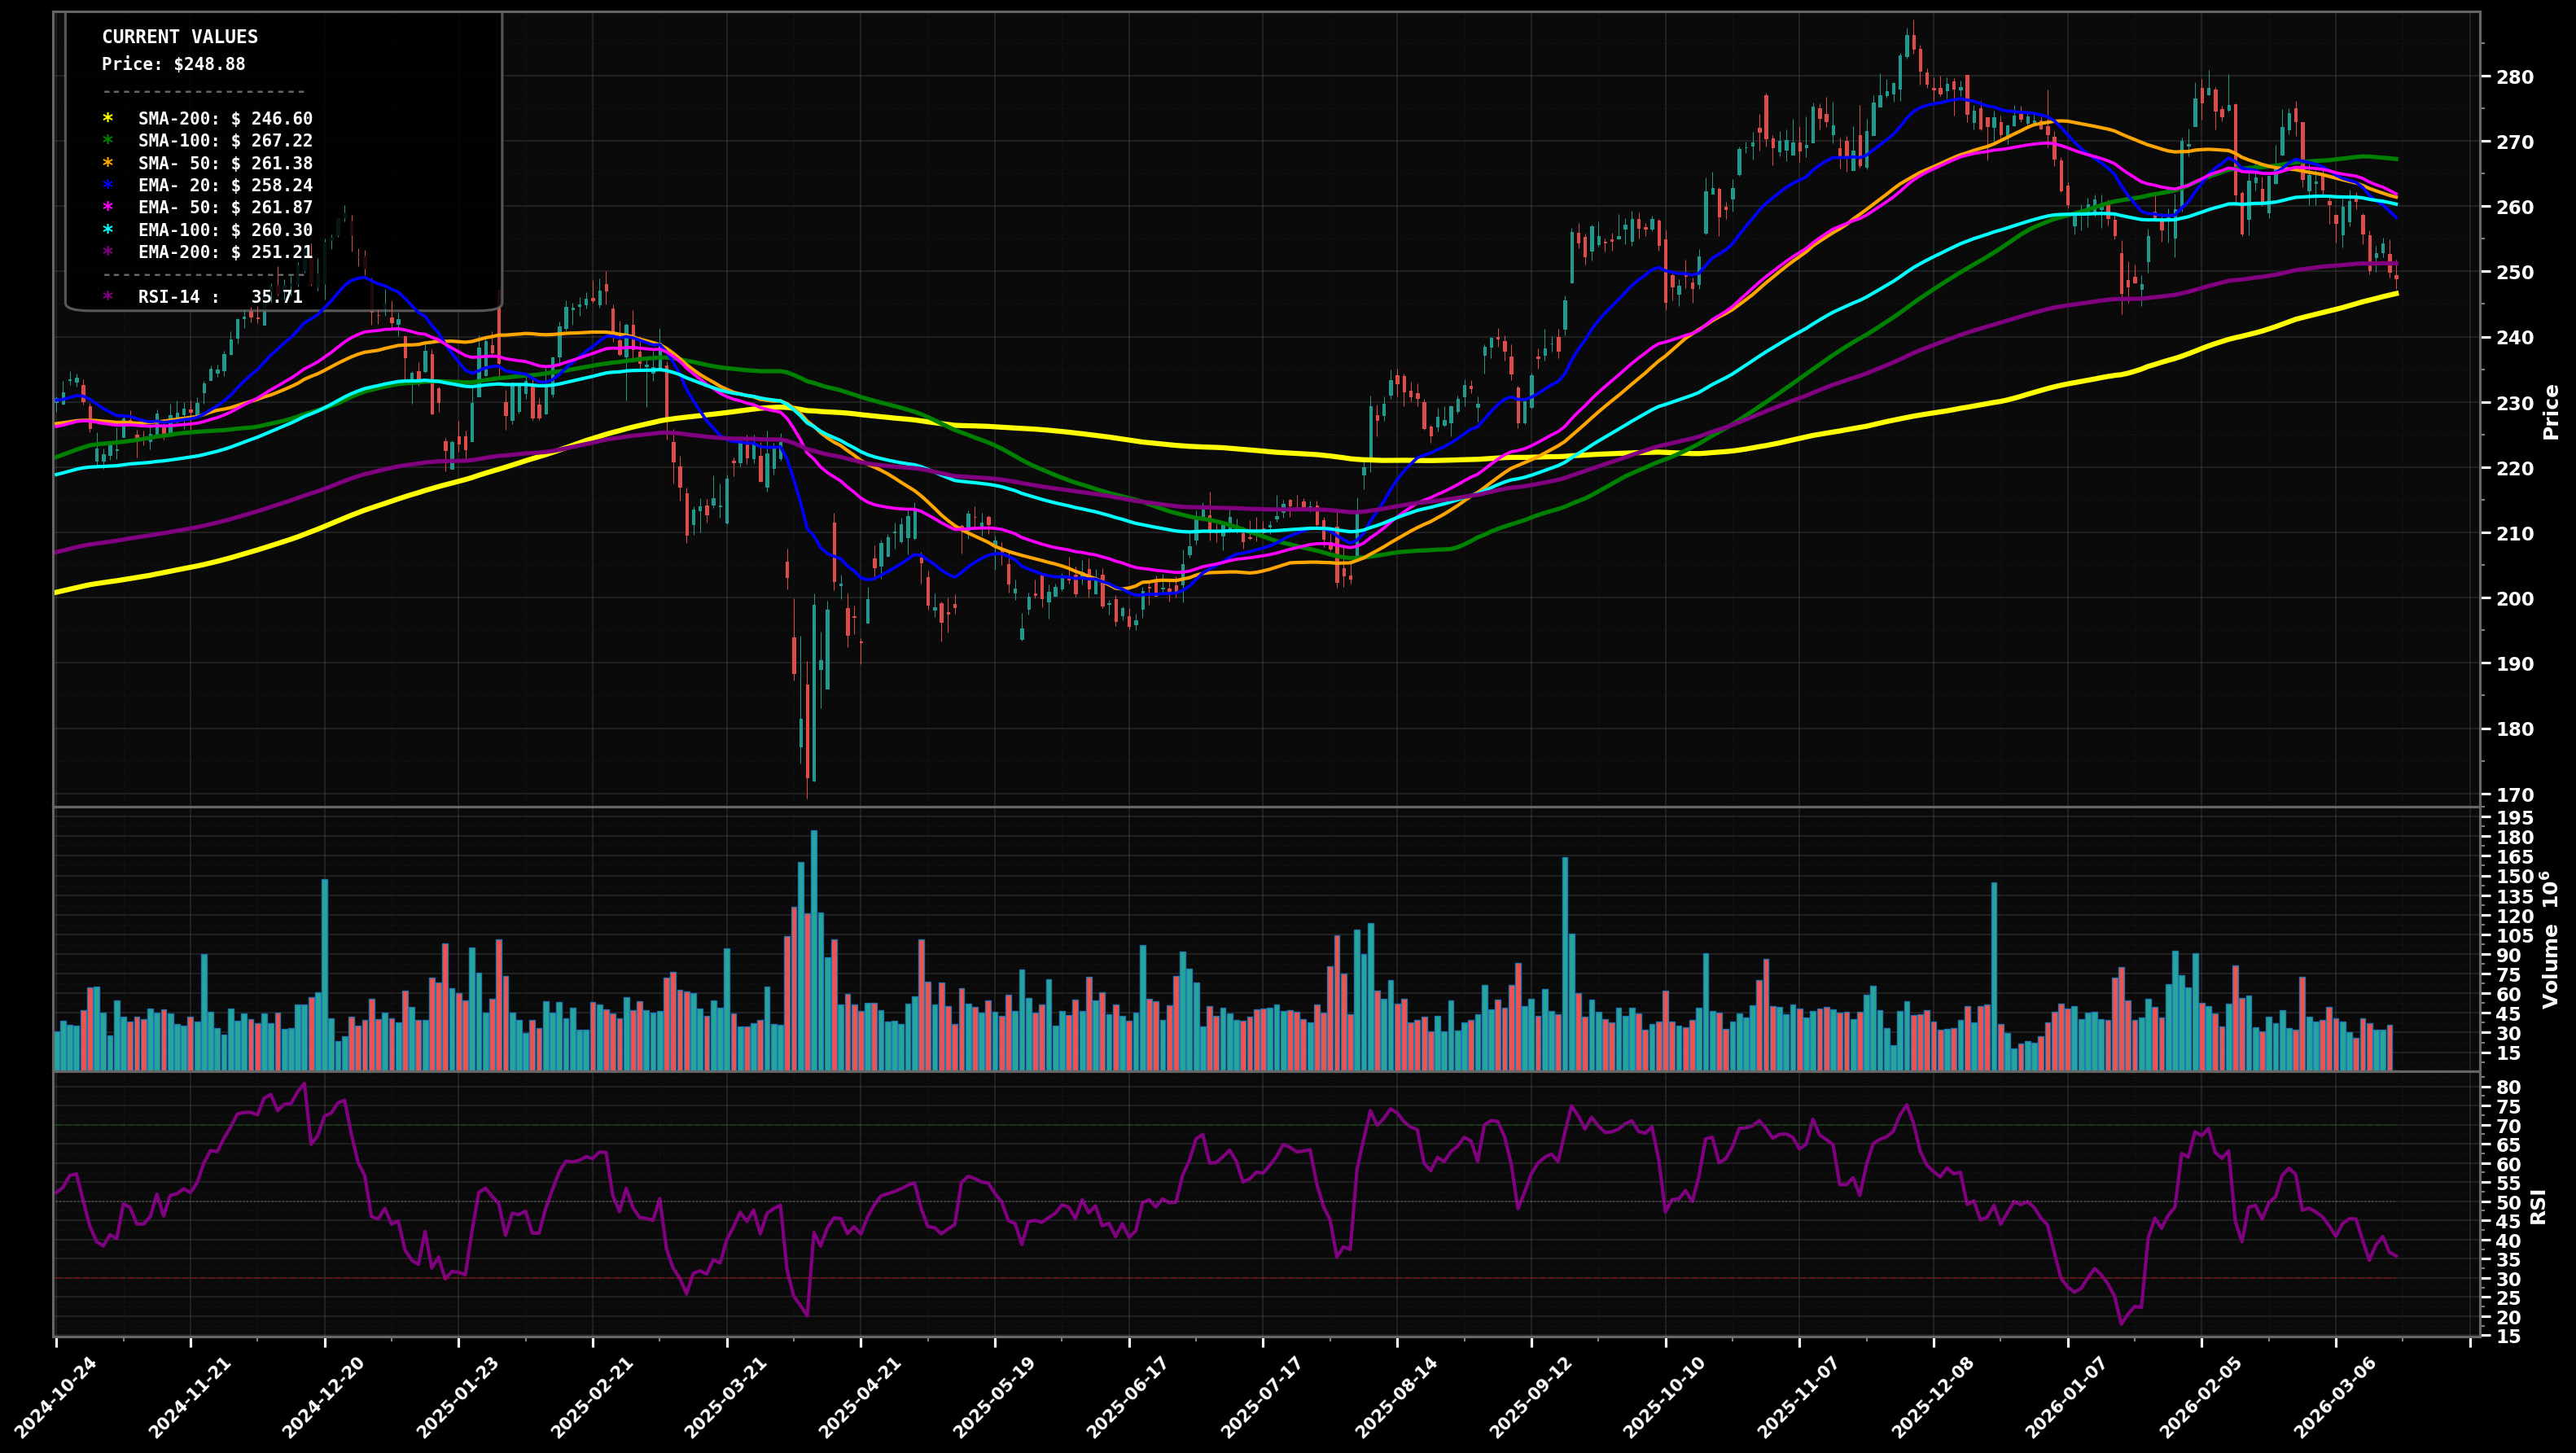Select the orange SMA-50 legend marker
Screen dimensions: 2576x1453
[x=110, y=163]
